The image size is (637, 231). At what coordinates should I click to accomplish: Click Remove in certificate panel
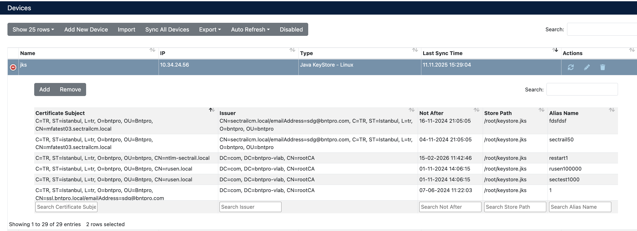point(70,89)
